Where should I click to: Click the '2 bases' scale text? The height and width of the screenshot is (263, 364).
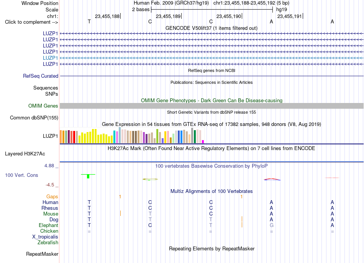coord(141,10)
